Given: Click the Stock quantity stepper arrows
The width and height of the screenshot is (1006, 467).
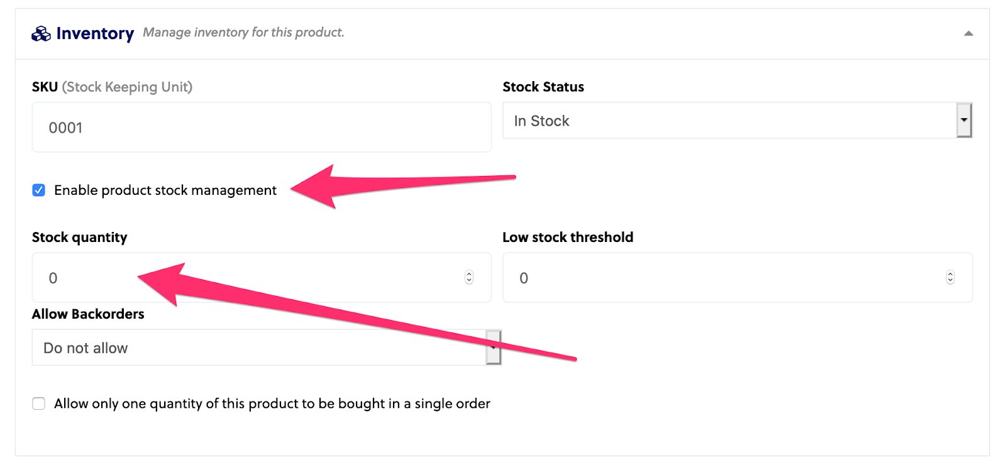Looking at the screenshot, I should pyautogui.click(x=469, y=277).
